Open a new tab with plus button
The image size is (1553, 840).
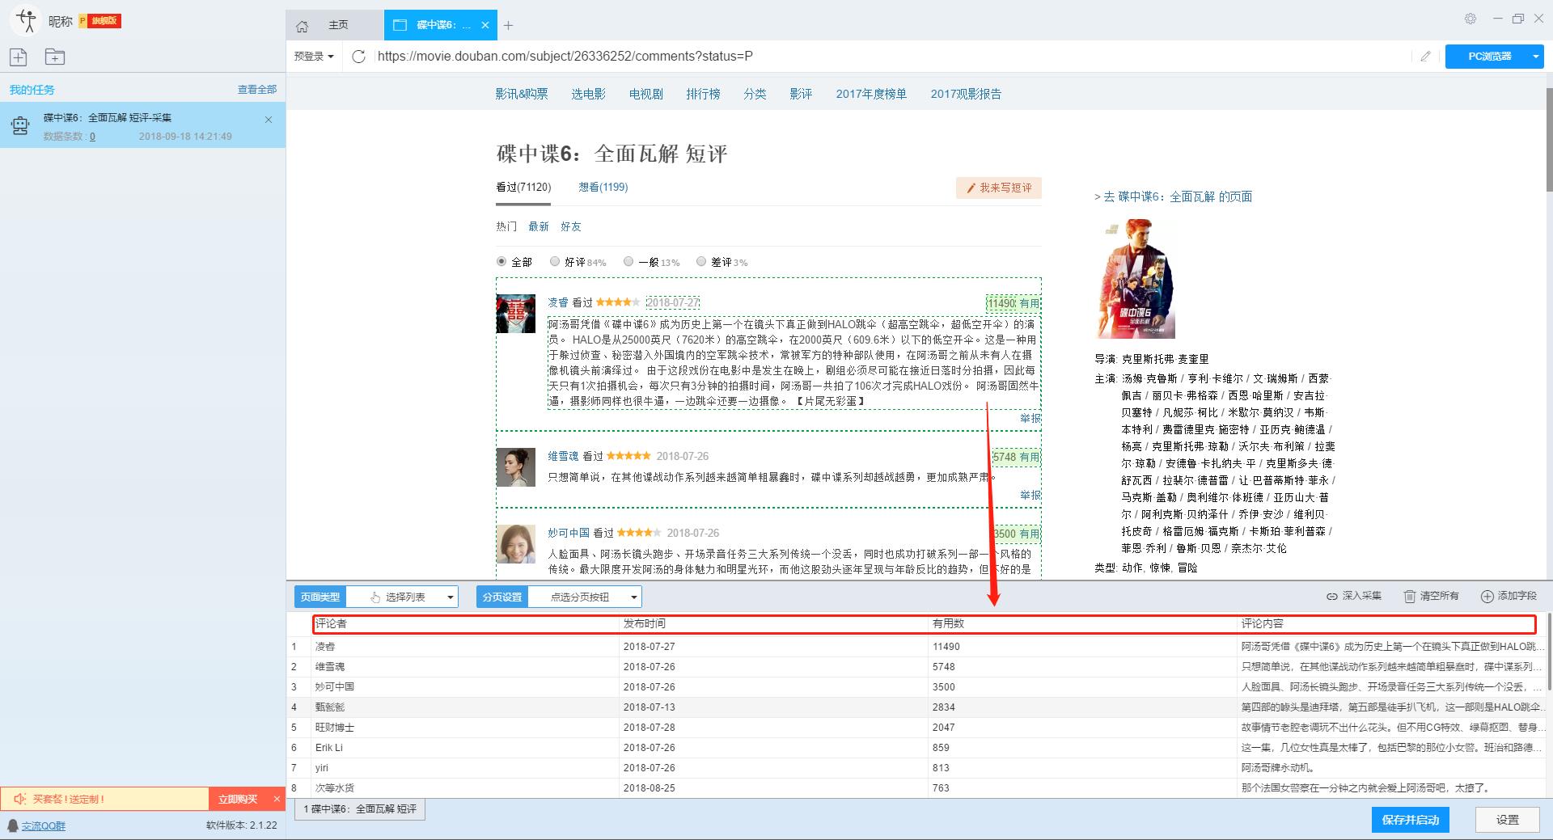pyautogui.click(x=508, y=25)
